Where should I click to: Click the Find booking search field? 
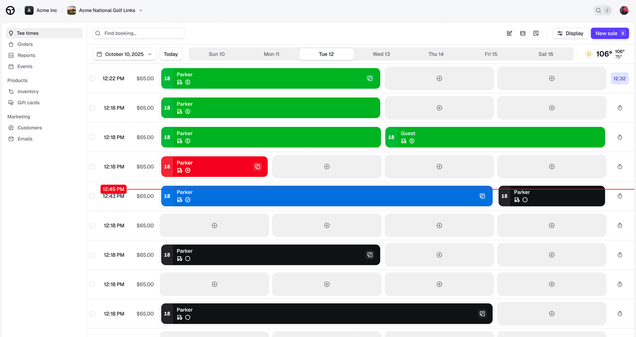point(138,33)
